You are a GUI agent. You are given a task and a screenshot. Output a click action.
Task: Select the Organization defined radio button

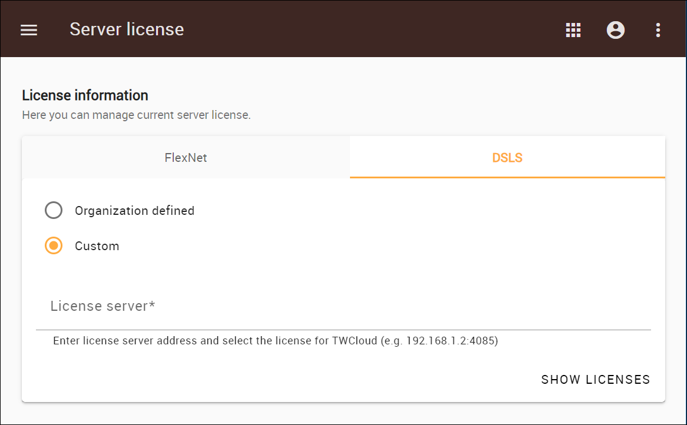coord(54,210)
